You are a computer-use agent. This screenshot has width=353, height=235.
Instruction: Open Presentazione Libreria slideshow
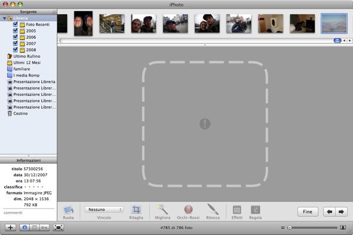[34, 81]
